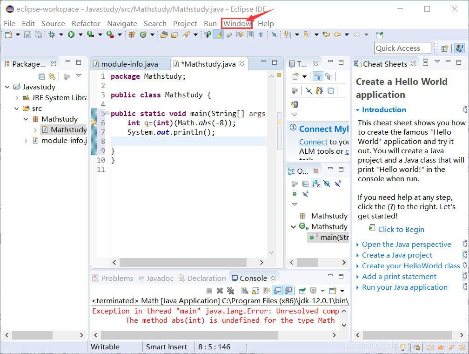Save the current file via Save icon
The width and height of the screenshot is (469, 354).
click(28, 34)
